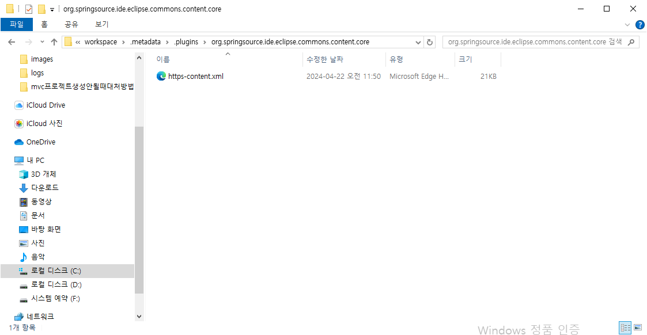
Task: Click the search magnifier icon
Action: (x=631, y=42)
